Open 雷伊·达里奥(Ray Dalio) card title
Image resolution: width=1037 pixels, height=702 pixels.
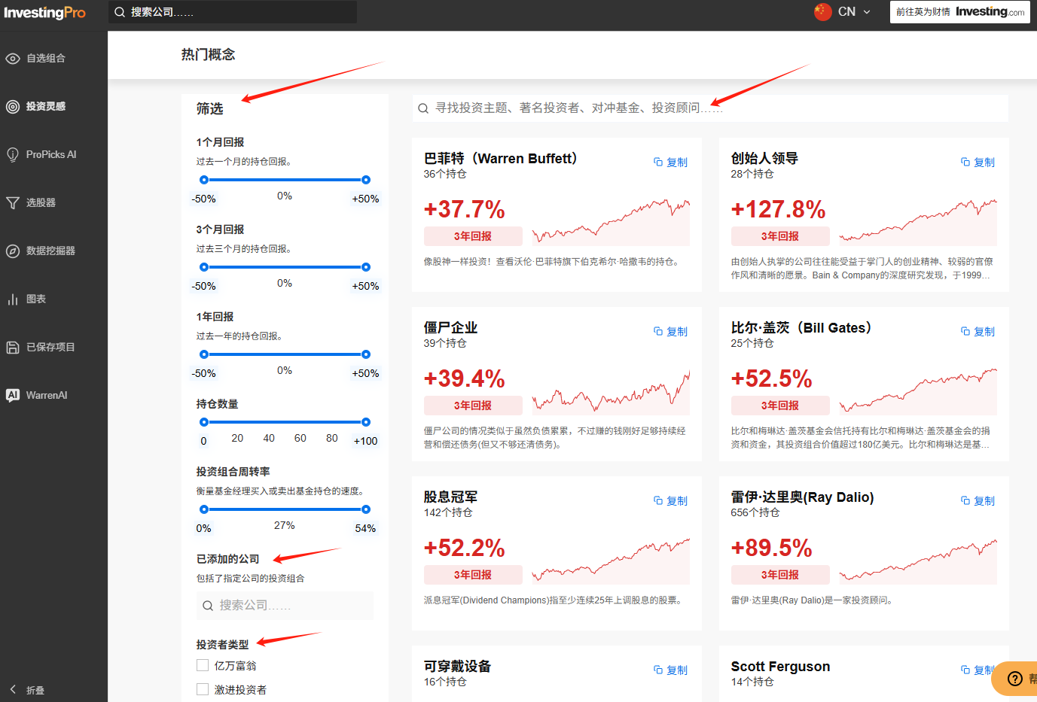[x=802, y=497]
